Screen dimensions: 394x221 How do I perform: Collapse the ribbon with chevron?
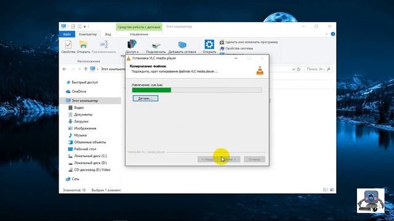(327, 34)
